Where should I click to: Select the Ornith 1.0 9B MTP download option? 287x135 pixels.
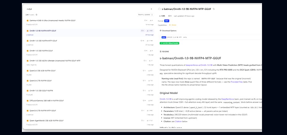pos(211,37)
